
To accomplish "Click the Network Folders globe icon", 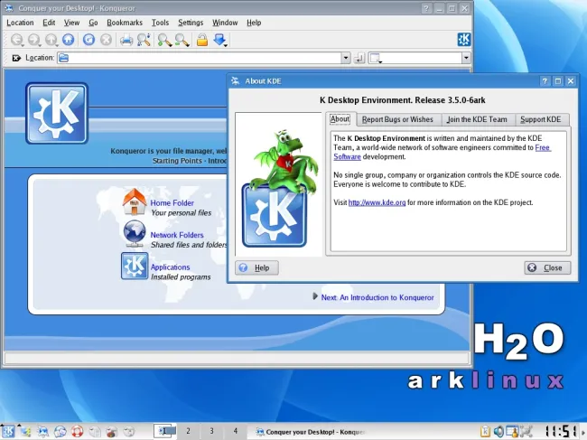I will pos(135,234).
